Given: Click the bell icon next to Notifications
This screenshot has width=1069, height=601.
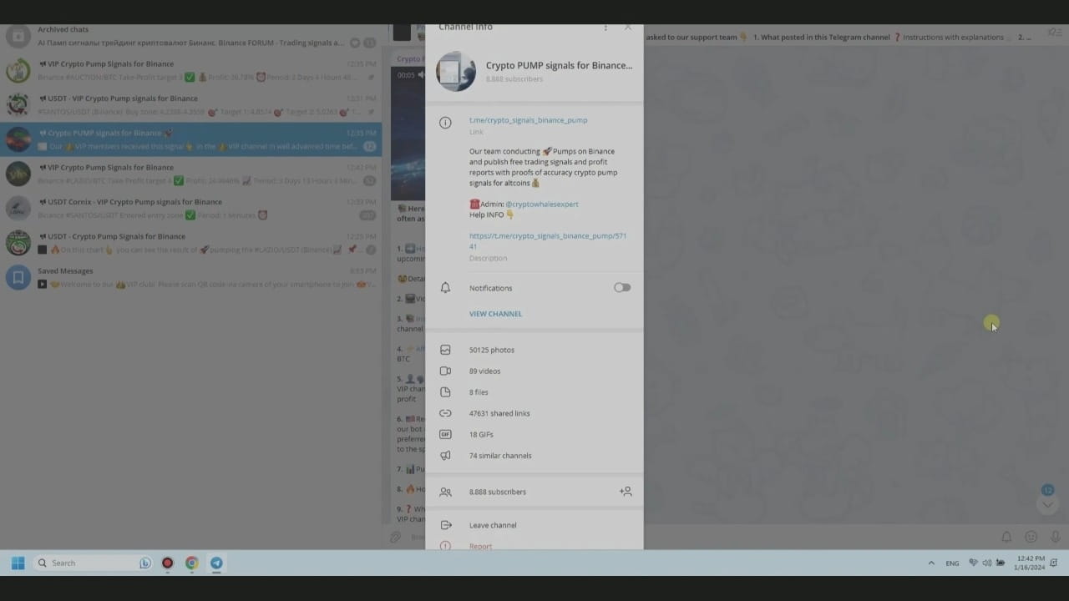Looking at the screenshot, I should click(x=445, y=288).
